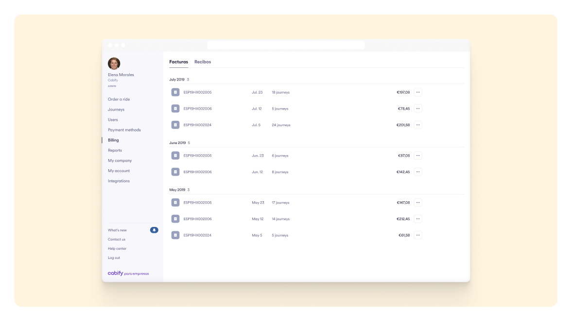Click Elena Morales profile avatar
572x321 pixels.
tap(114, 64)
